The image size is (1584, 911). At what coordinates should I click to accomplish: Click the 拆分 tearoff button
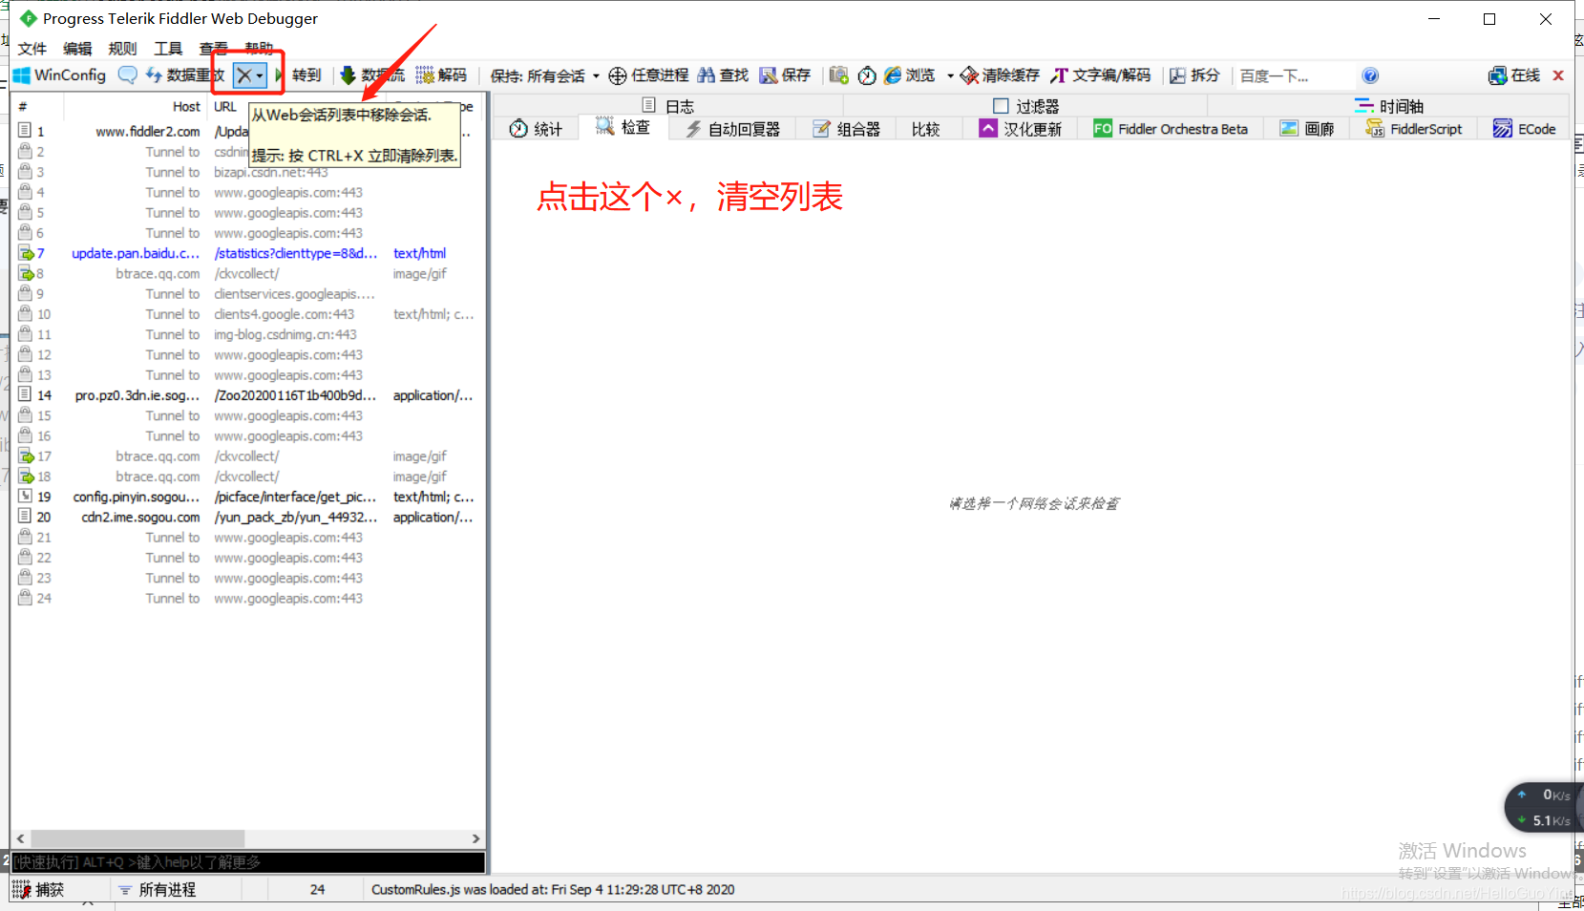pyautogui.click(x=1195, y=75)
